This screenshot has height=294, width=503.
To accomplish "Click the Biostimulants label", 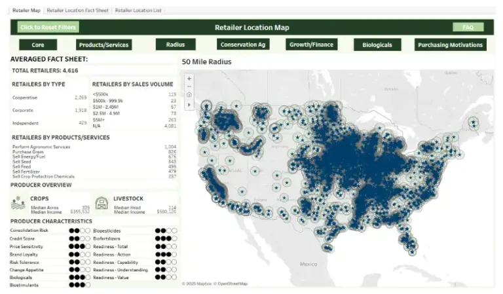I will coord(24,285).
